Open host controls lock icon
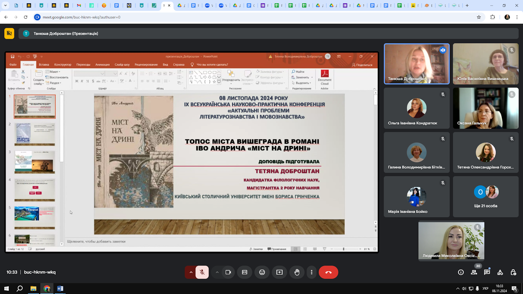This screenshot has height=294, width=523. (513, 272)
